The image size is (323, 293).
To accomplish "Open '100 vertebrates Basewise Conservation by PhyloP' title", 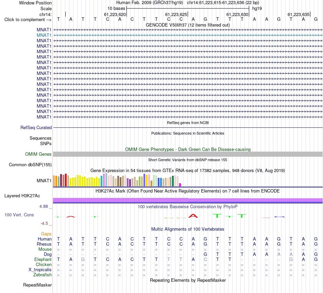I will pos(188,207).
